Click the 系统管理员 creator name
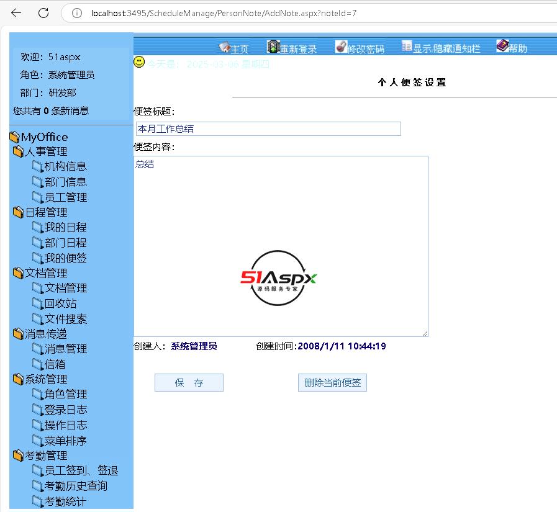 (194, 346)
